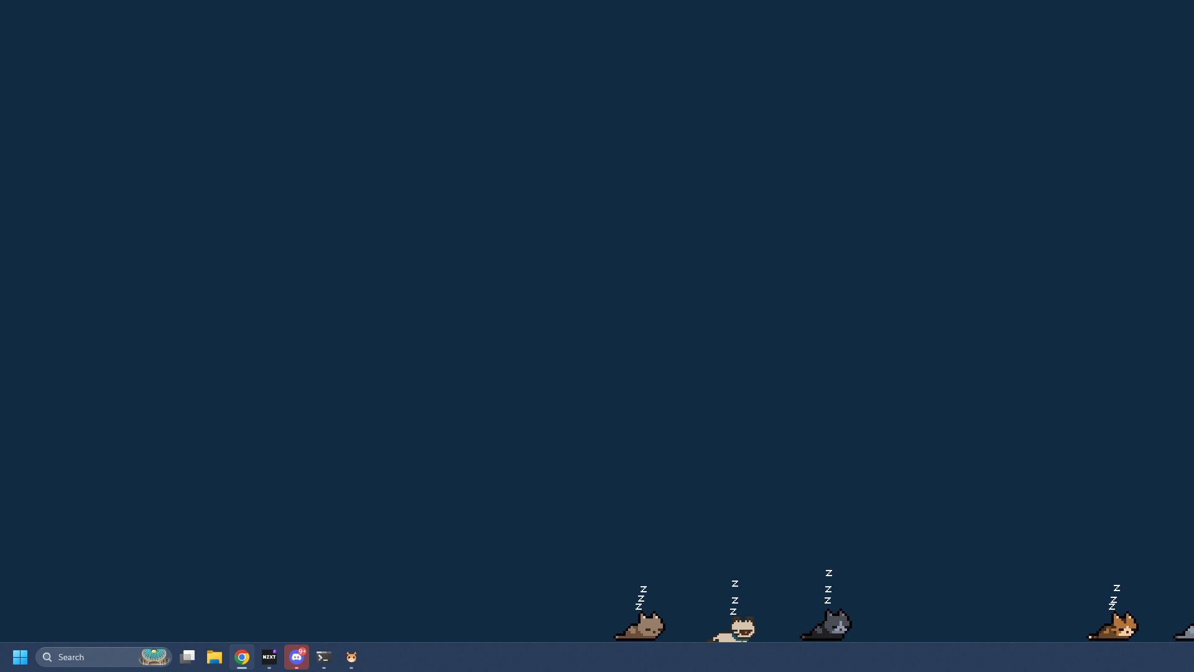Viewport: 1194px width, 672px height.
Task: Open Task View from the taskbar
Action: click(187, 657)
